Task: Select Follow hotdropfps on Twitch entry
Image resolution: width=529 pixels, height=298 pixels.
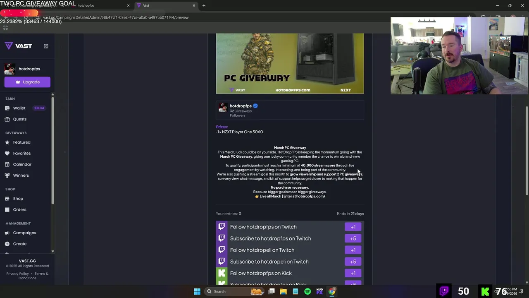Action: [x=290, y=227]
